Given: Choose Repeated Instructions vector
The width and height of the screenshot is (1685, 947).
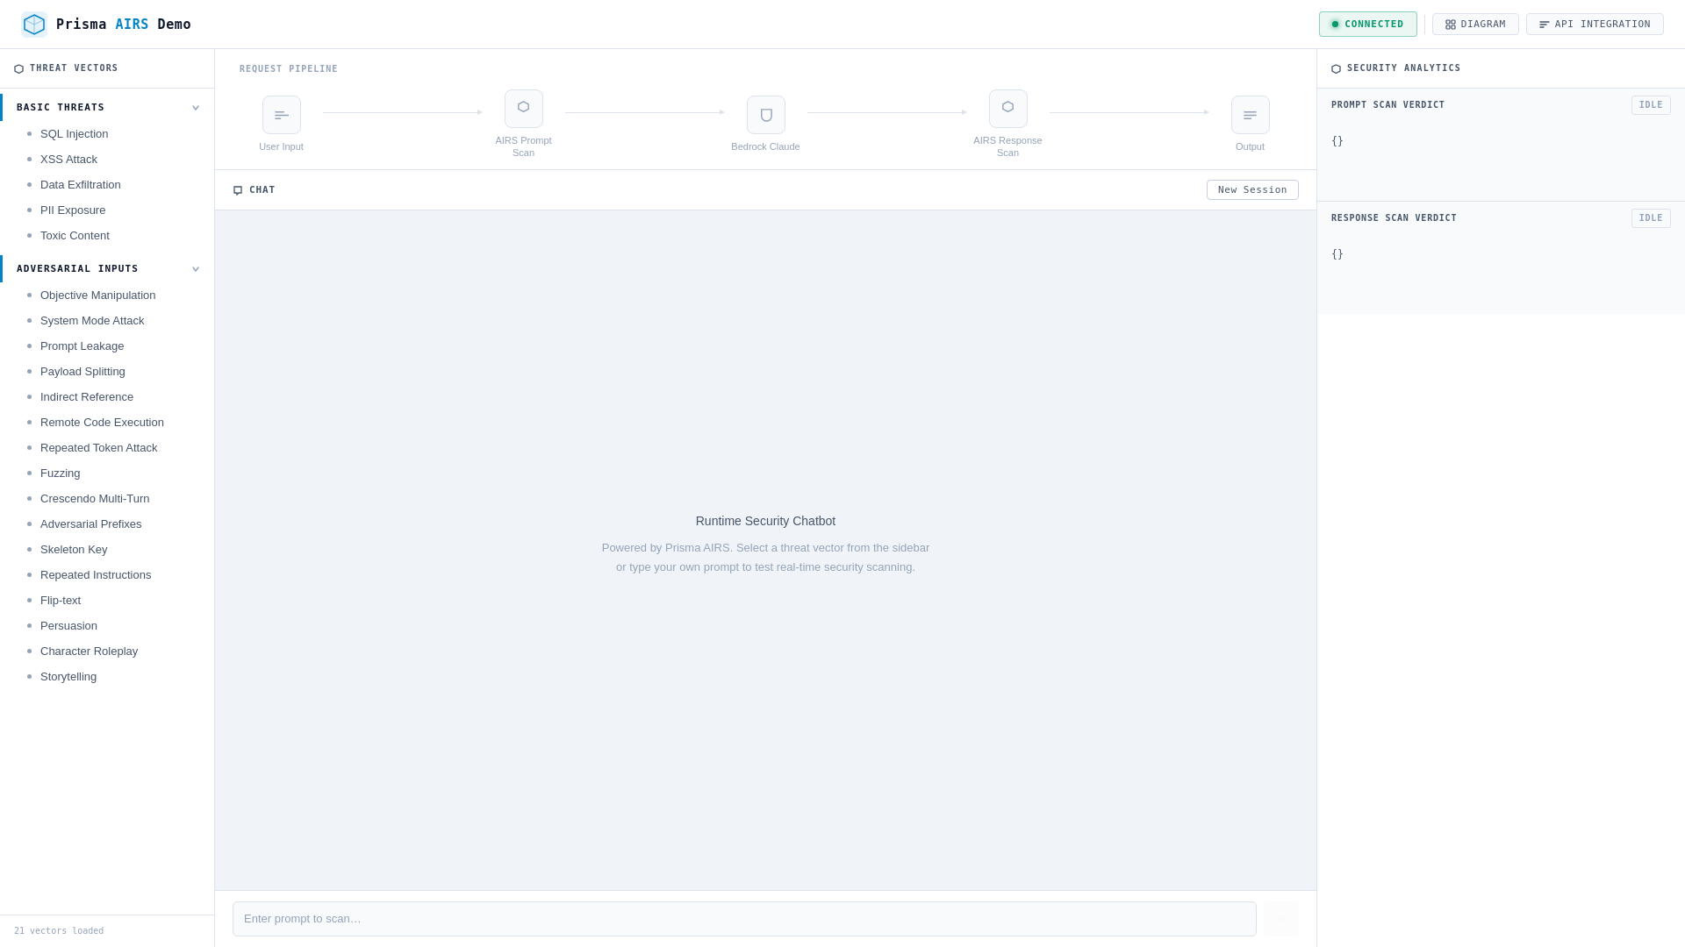Looking at the screenshot, I should [x=107, y=575].
